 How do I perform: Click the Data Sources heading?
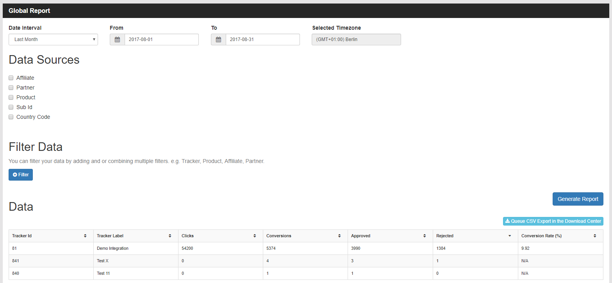(44, 60)
